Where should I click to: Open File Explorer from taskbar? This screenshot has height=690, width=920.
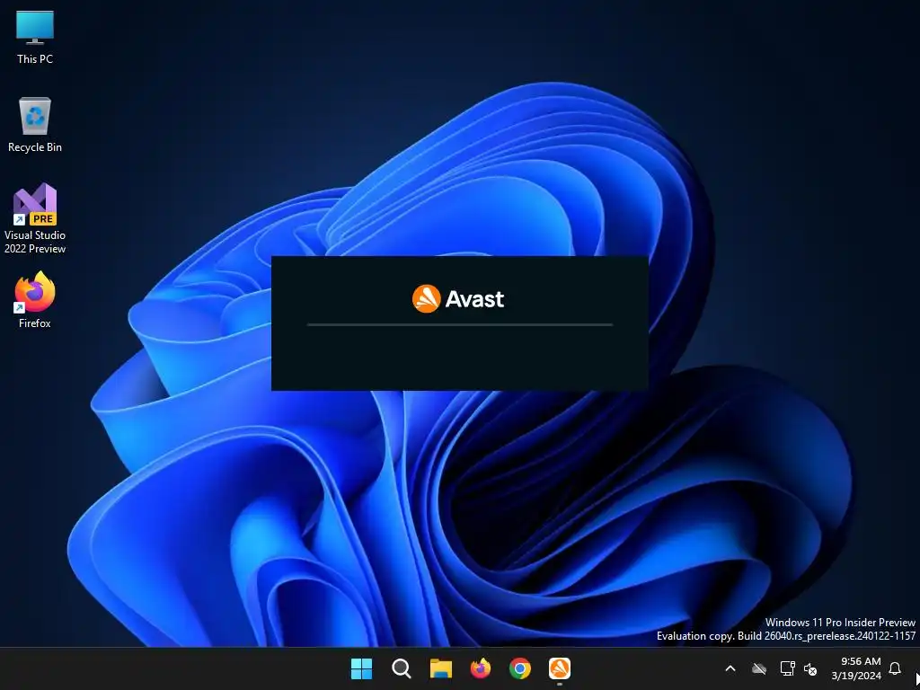click(440, 668)
